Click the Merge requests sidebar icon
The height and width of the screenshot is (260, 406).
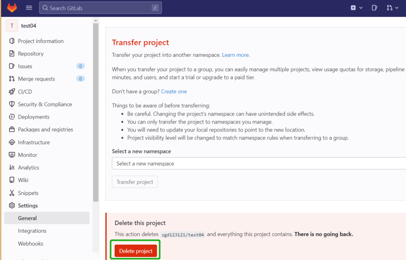(x=12, y=79)
